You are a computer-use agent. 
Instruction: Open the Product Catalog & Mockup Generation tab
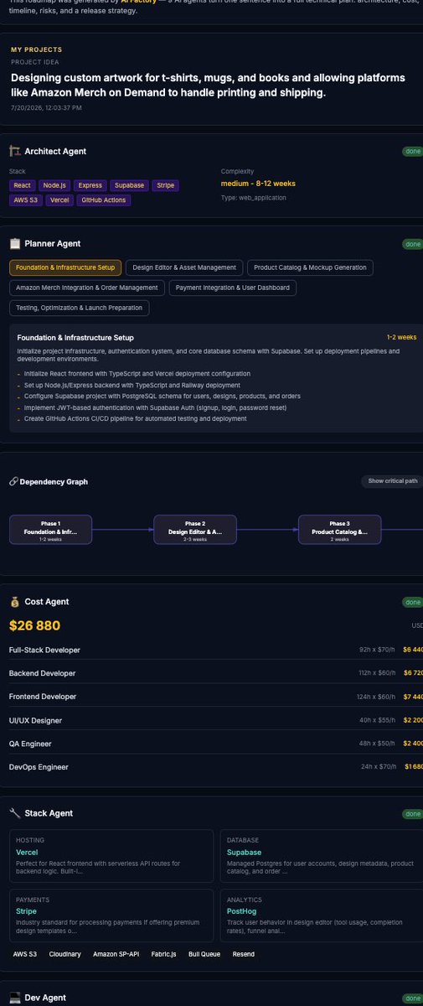coord(310,267)
